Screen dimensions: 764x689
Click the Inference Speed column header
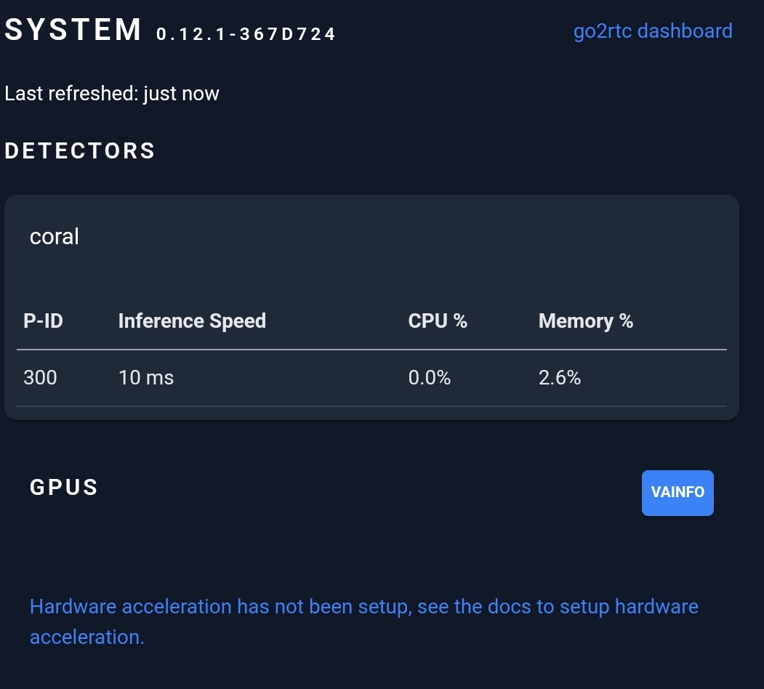(192, 321)
